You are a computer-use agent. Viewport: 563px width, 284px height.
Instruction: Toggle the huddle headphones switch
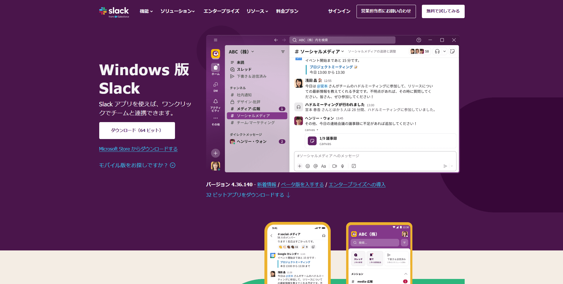coord(437,51)
